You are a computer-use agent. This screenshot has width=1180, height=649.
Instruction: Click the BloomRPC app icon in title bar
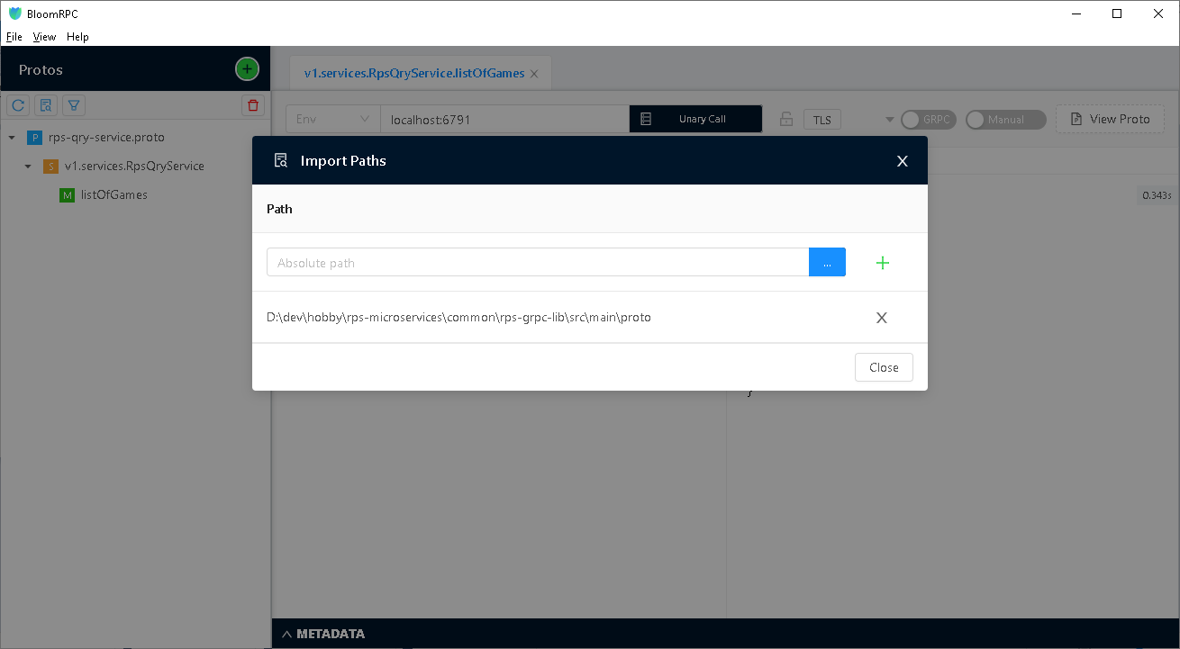point(14,14)
